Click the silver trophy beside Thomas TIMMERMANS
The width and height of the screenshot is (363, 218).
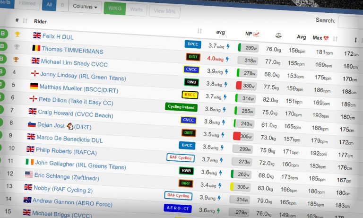click(x=17, y=46)
